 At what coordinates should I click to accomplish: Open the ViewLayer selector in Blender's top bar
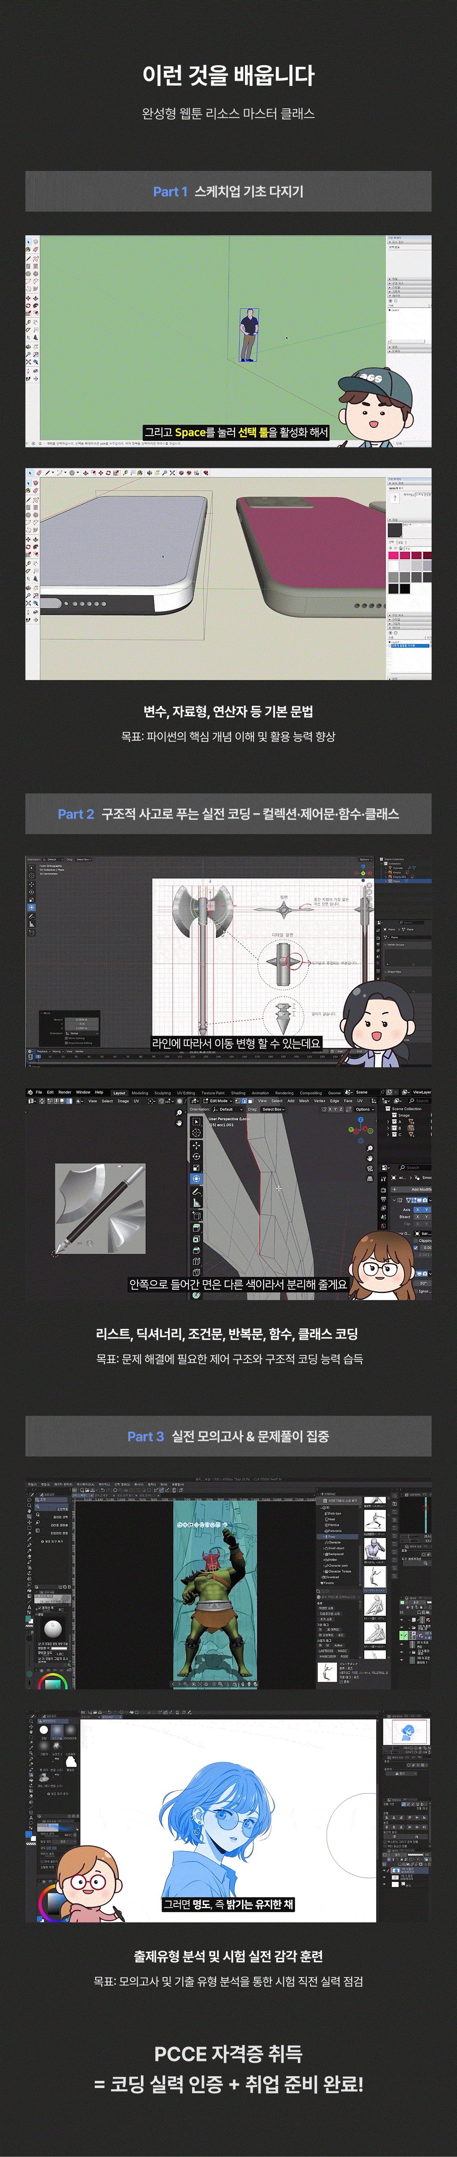click(421, 1092)
